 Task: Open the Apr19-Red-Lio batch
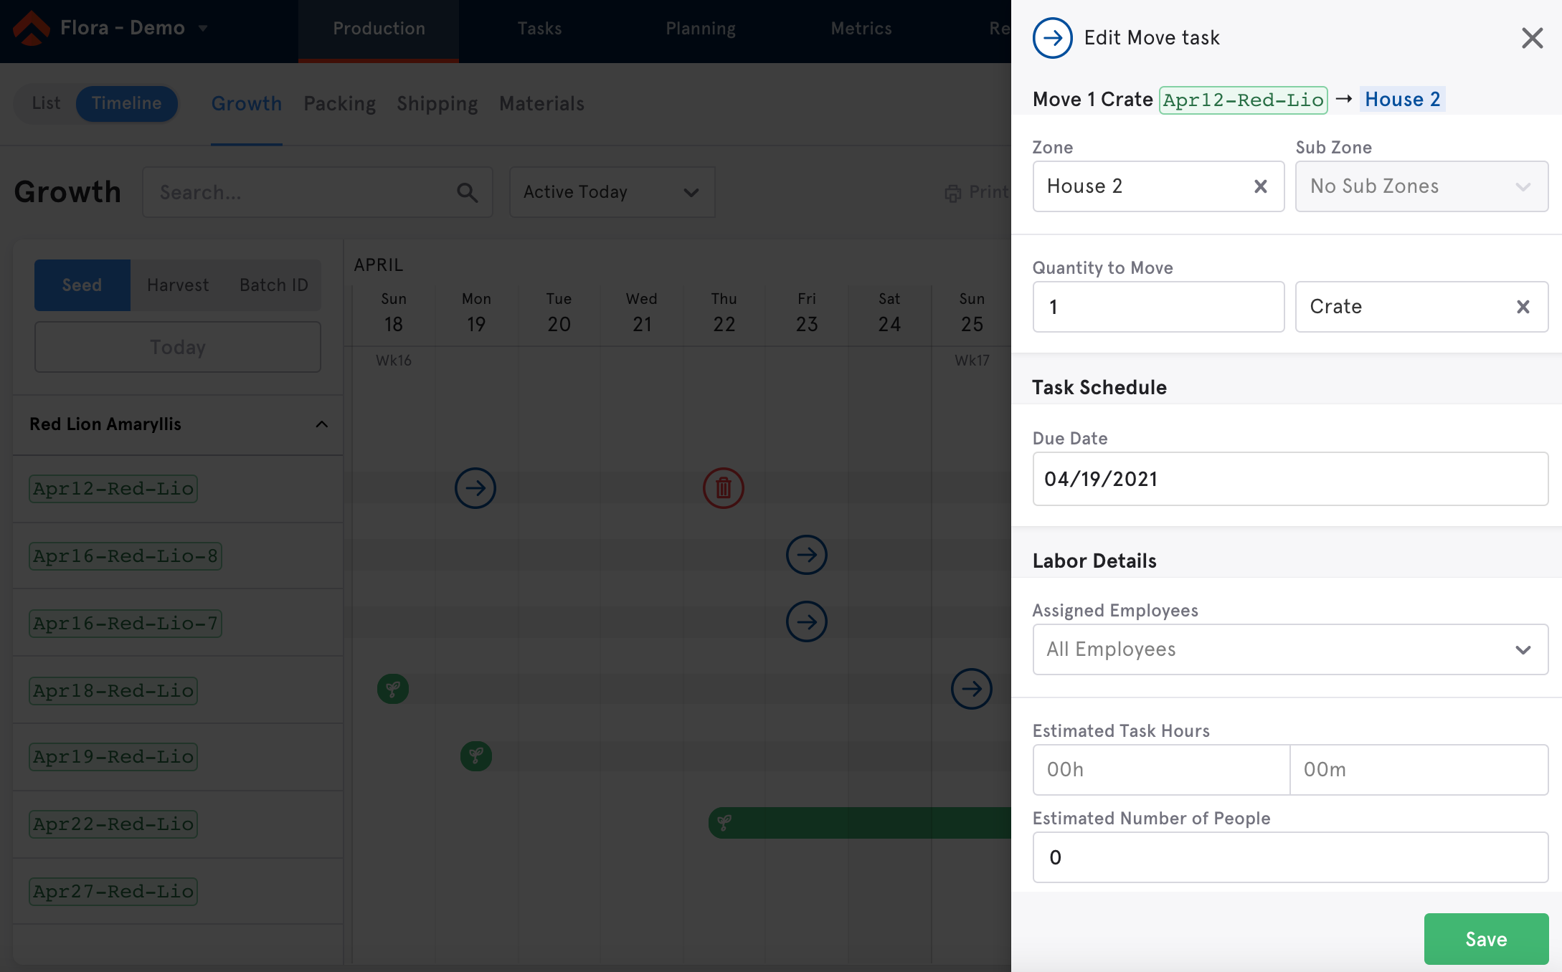113,757
